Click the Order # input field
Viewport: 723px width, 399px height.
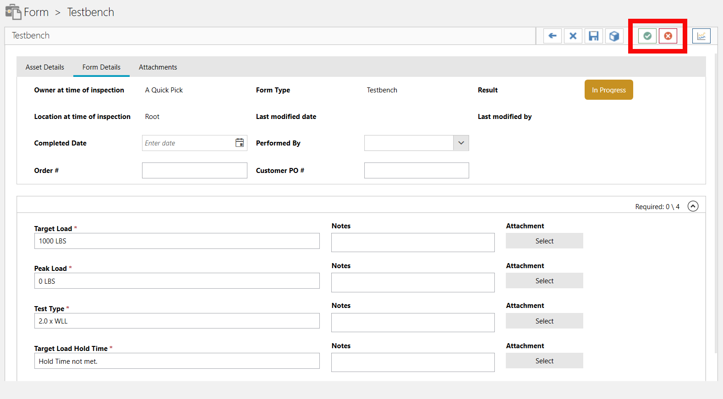[194, 170]
